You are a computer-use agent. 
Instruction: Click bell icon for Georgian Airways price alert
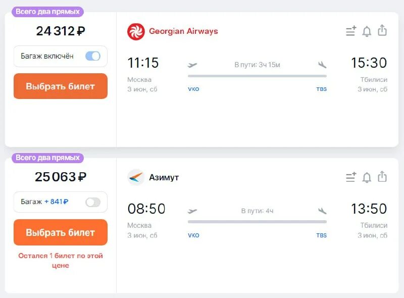click(x=367, y=31)
